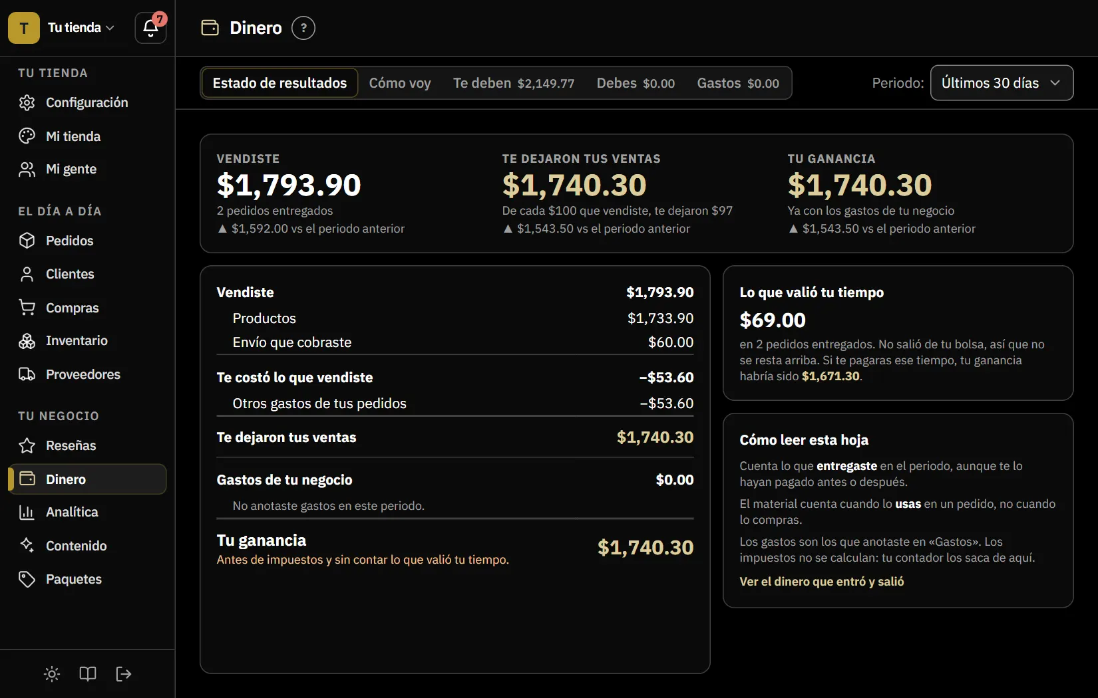This screenshot has height=698, width=1098.
Task: Click the Configuración gear icon in the sidebar
Action: (27, 102)
